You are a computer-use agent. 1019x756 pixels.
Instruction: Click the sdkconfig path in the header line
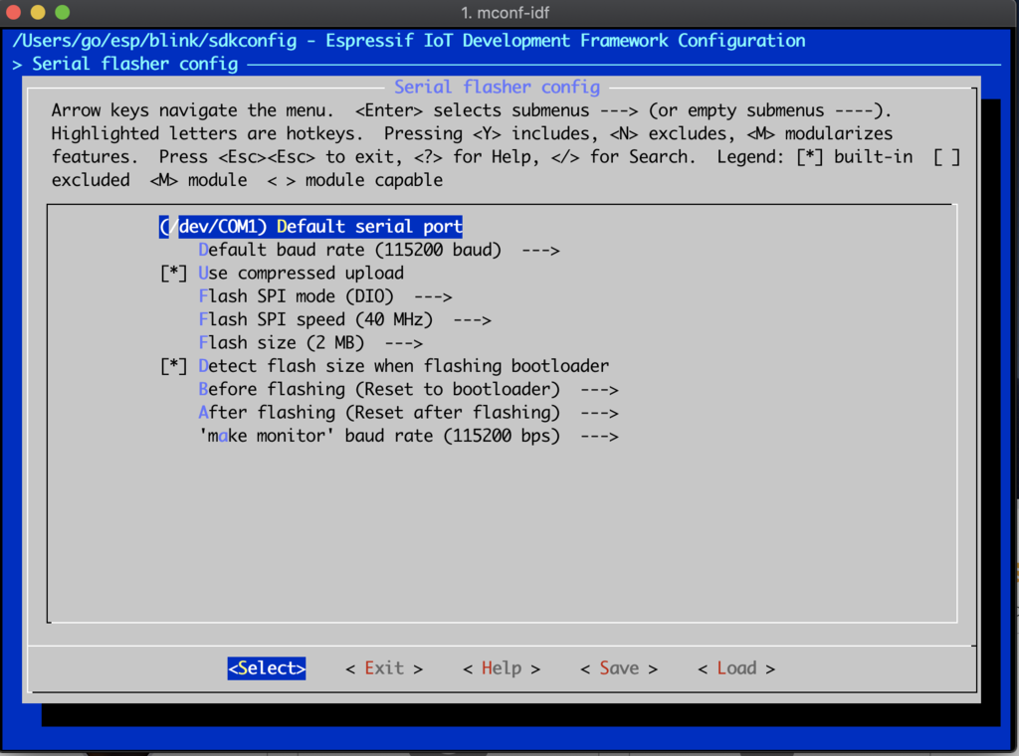(154, 41)
